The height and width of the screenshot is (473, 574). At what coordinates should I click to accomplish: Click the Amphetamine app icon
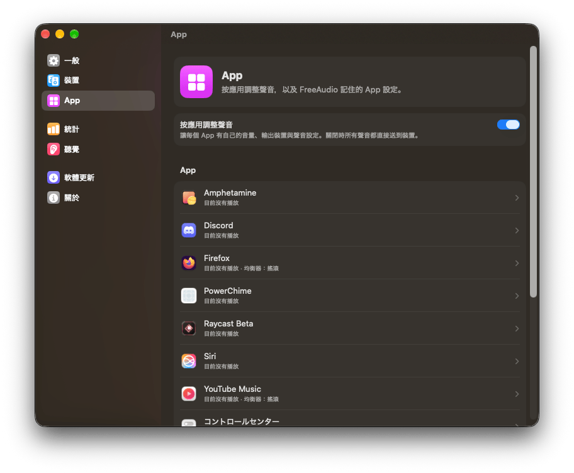coord(189,198)
